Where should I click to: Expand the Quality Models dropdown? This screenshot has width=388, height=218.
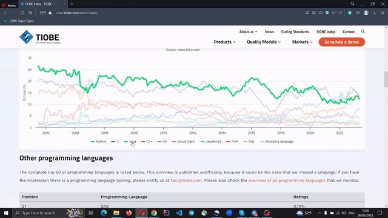pos(264,42)
